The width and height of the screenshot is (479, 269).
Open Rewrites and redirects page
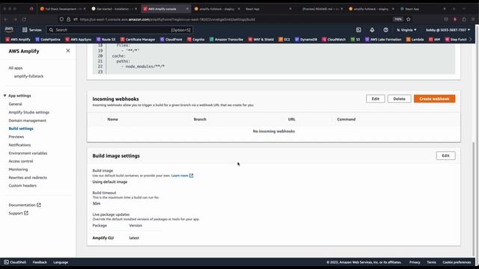tap(28, 178)
